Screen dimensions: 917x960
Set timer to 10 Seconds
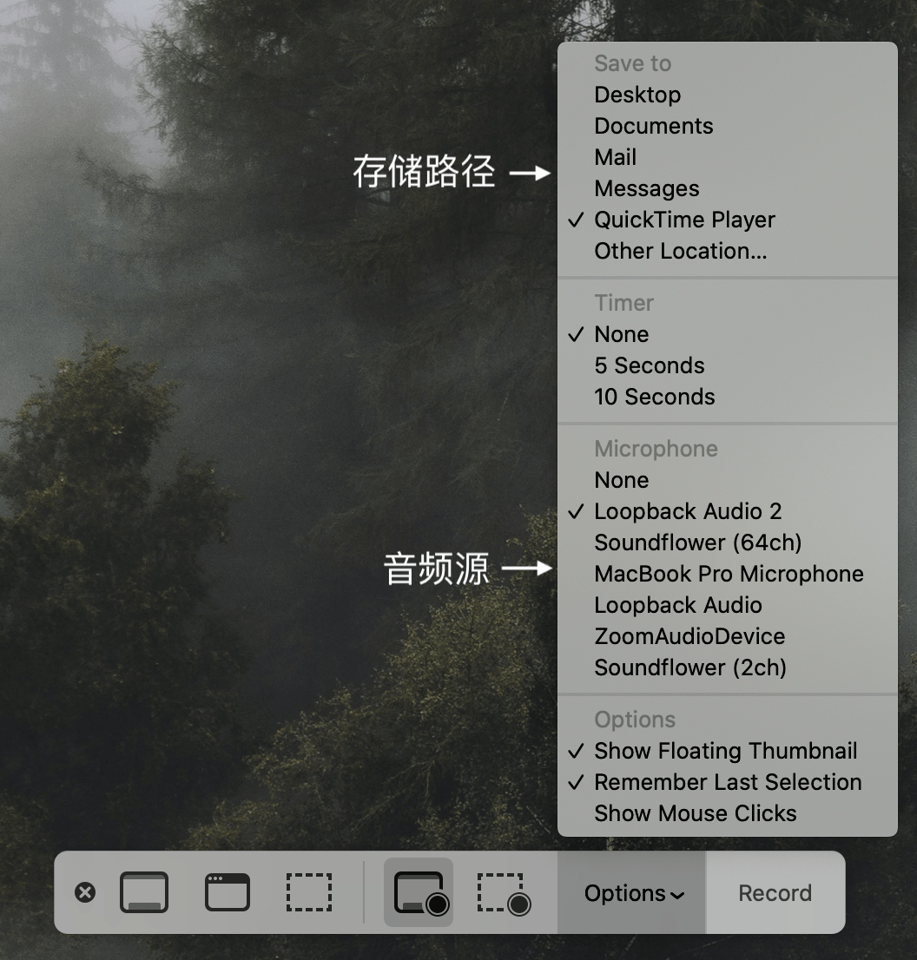654,397
